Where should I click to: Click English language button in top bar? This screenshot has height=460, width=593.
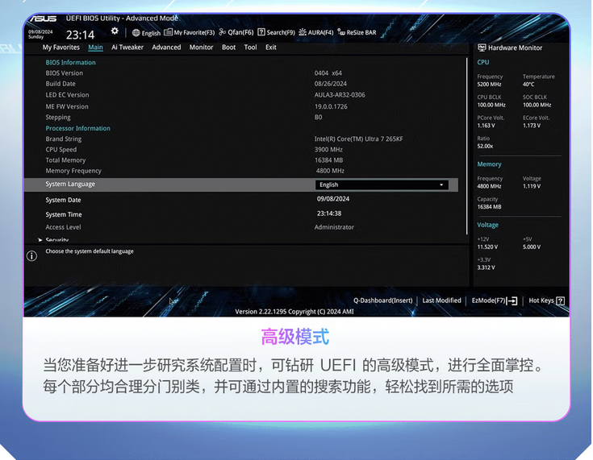tap(146, 33)
